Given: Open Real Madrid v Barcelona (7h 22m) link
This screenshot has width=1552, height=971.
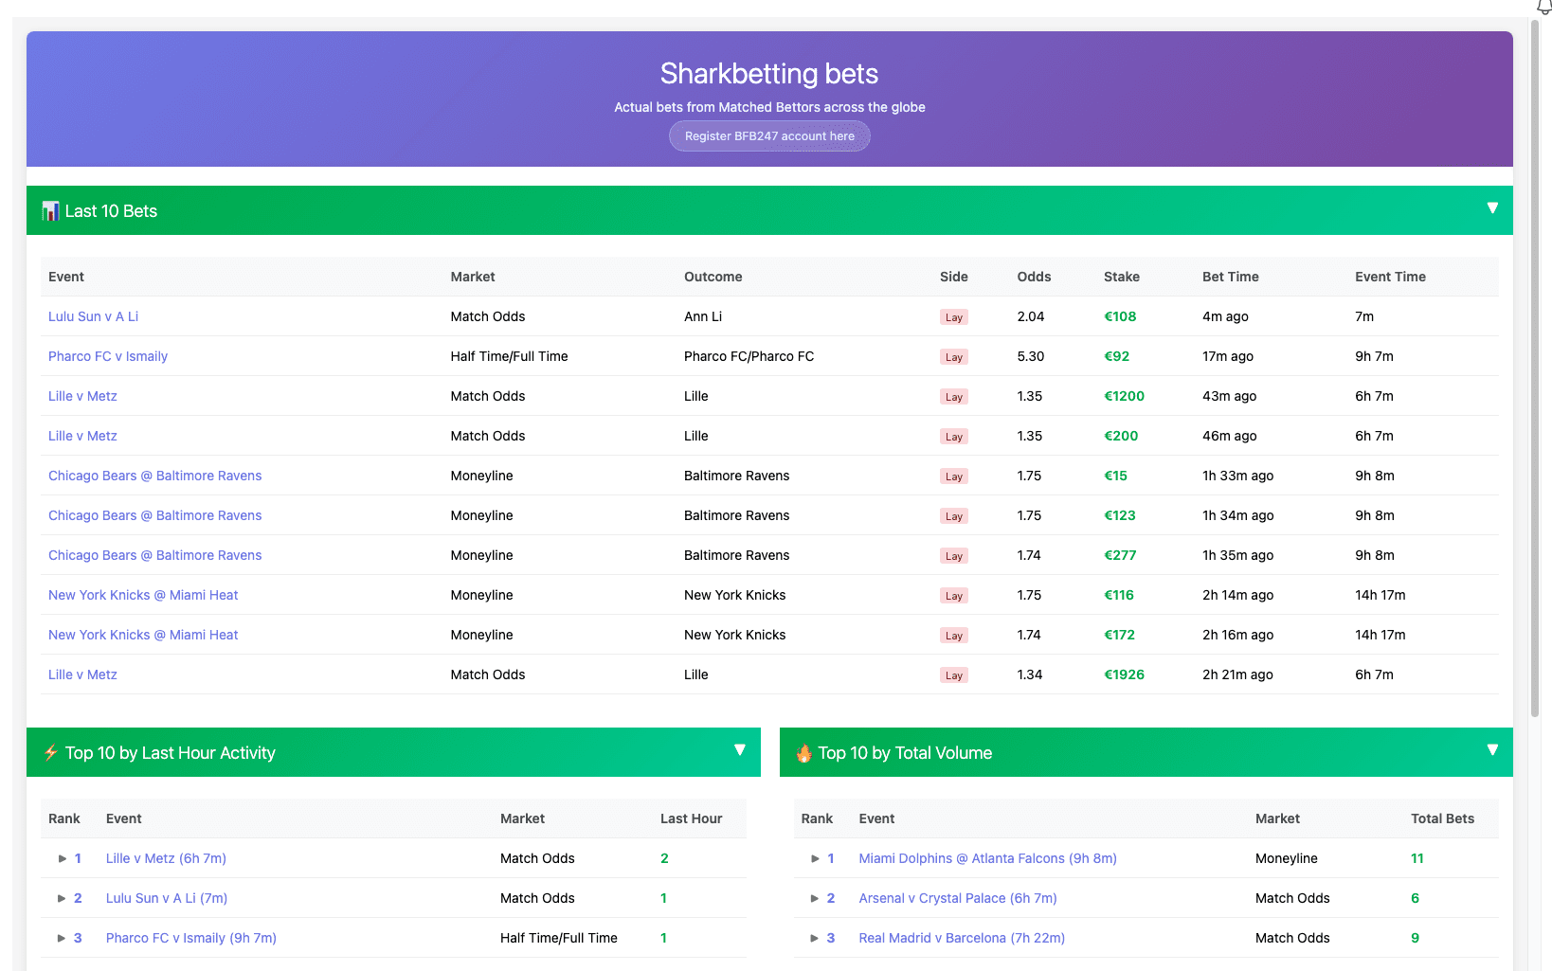Looking at the screenshot, I should point(962,938).
